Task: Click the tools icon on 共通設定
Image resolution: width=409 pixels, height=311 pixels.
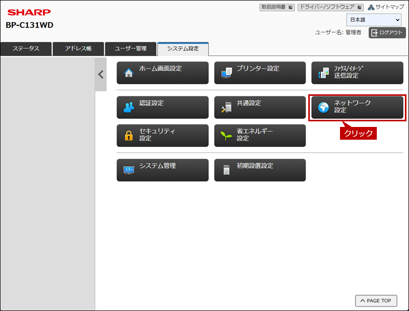Action: coord(226,108)
